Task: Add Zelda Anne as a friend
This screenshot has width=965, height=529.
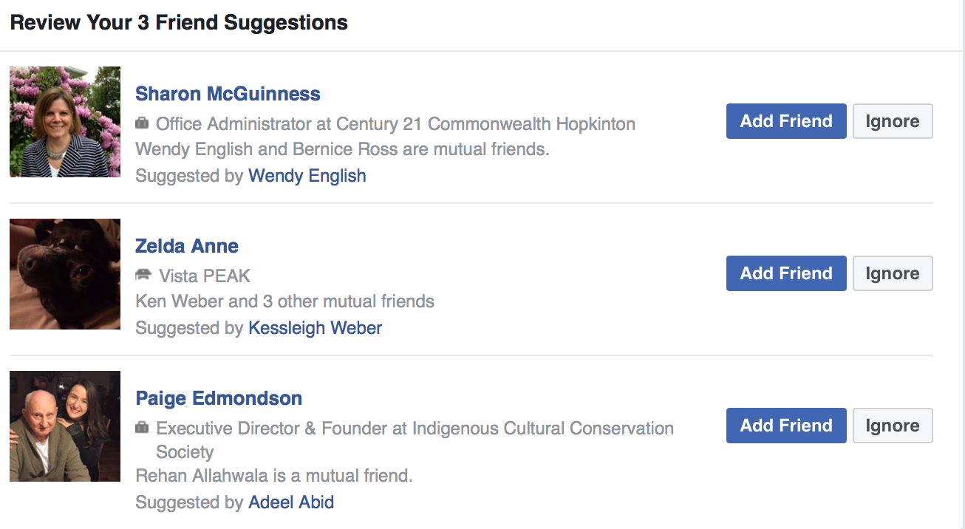Action: click(x=786, y=273)
